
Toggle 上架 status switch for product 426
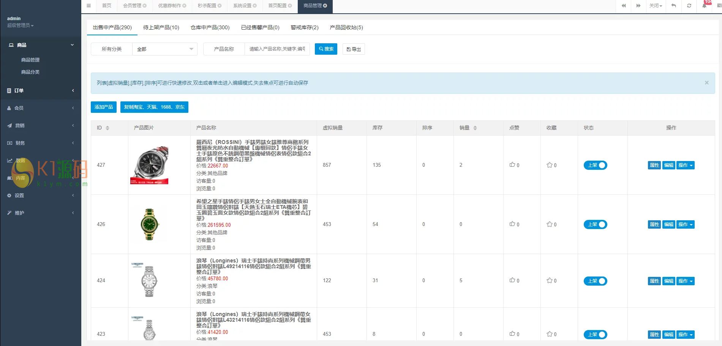[x=595, y=224]
